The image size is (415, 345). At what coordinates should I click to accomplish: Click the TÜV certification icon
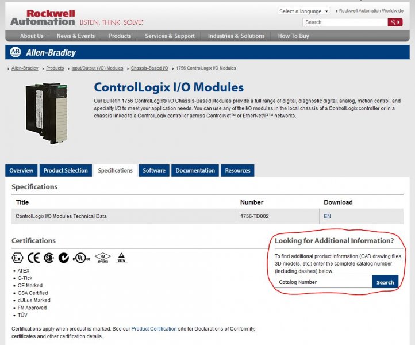click(x=121, y=258)
